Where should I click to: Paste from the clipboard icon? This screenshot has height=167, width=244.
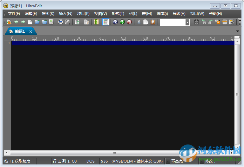153,22
